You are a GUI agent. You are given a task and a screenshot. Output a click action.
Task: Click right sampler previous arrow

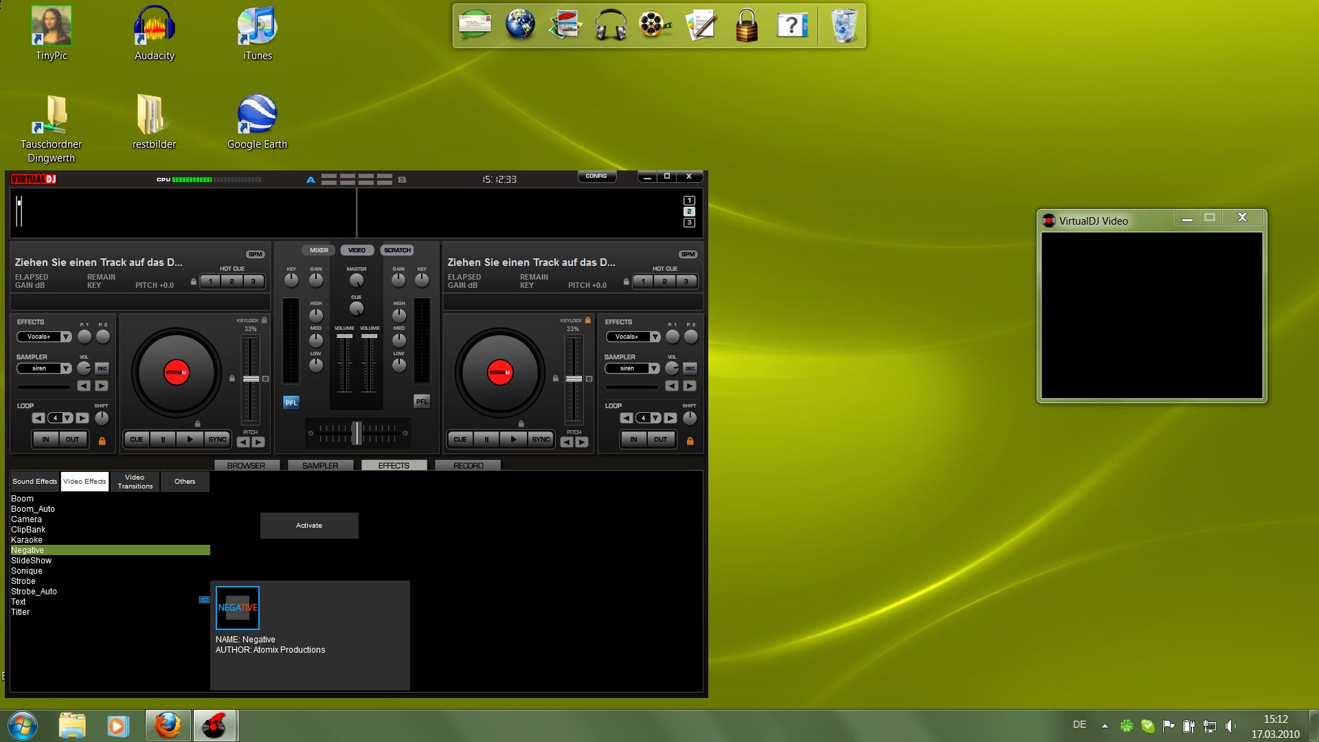pyautogui.click(x=672, y=386)
